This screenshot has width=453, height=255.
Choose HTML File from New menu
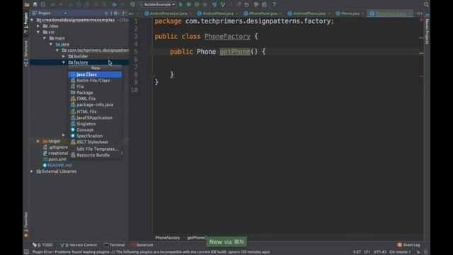pos(95,112)
